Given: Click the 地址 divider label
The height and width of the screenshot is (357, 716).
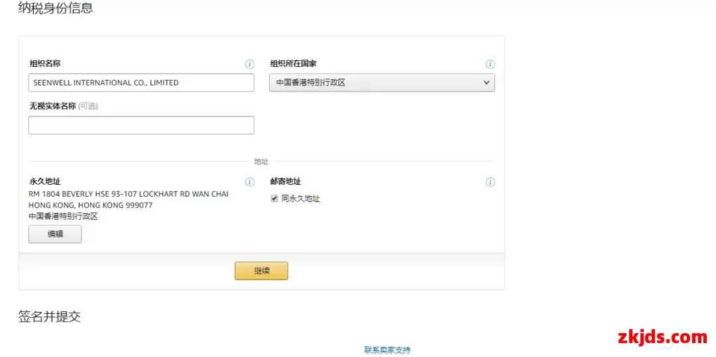Looking at the screenshot, I should tap(261, 162).
